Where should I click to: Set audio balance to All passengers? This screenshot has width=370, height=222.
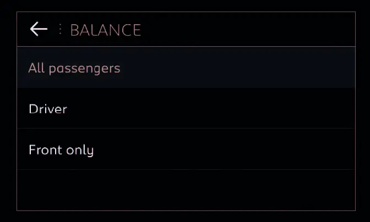pyautogui.click(x=74, y=68)
